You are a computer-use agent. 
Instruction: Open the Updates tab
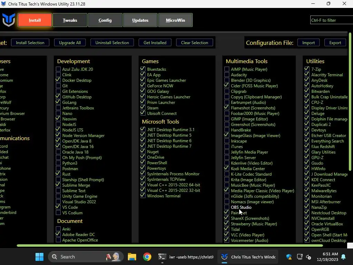click(x=140, y=20)
